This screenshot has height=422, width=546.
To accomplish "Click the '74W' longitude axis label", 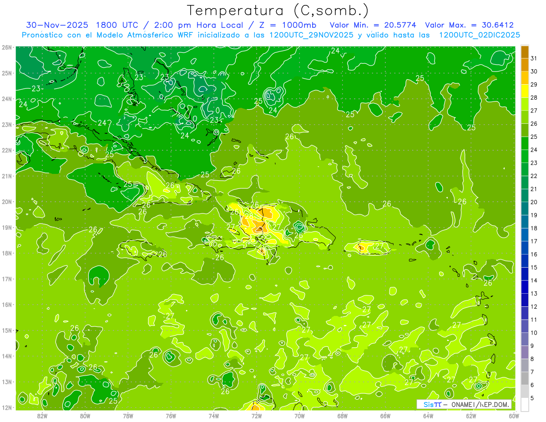I will tap(213, 415).
